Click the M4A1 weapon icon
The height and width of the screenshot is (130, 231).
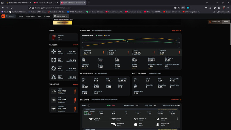(54, 100)
